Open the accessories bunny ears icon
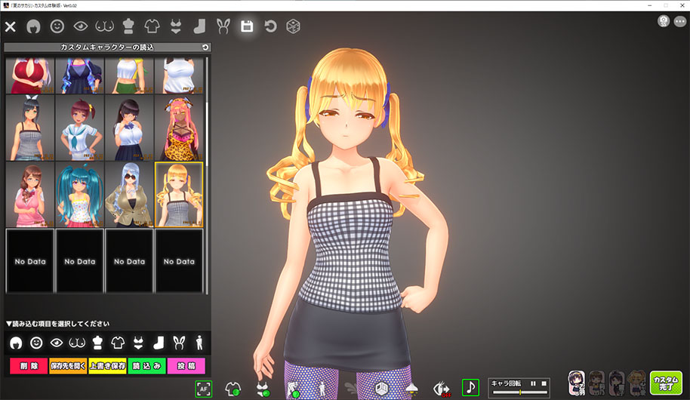Viewport: 690px width, 400px height. [x=222, y=27]
